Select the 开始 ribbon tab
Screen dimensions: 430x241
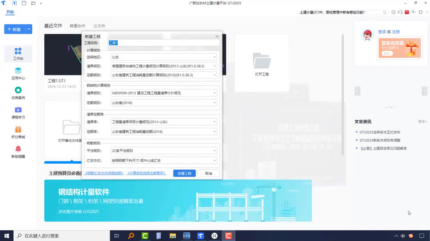coord(10,12)
